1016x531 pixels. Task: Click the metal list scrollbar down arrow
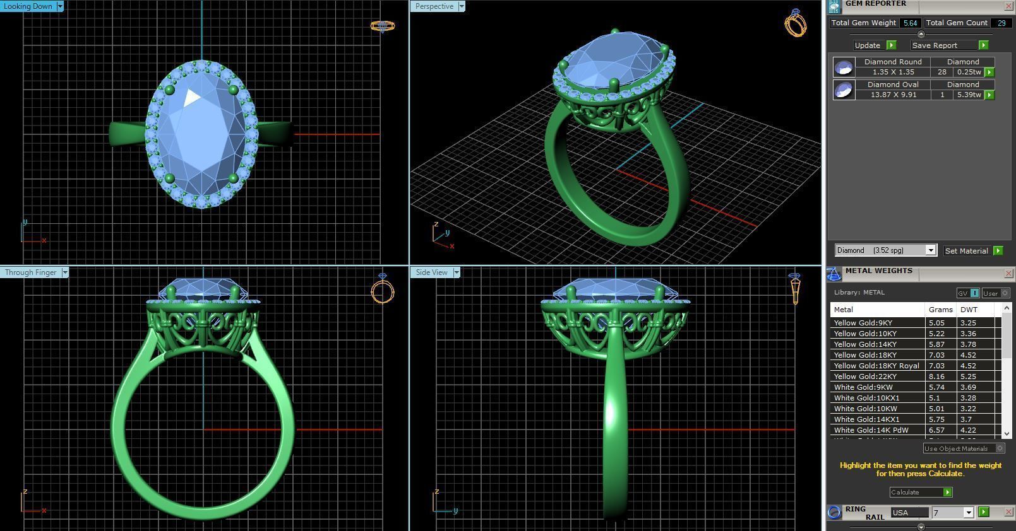click(x=1007, y=434)
